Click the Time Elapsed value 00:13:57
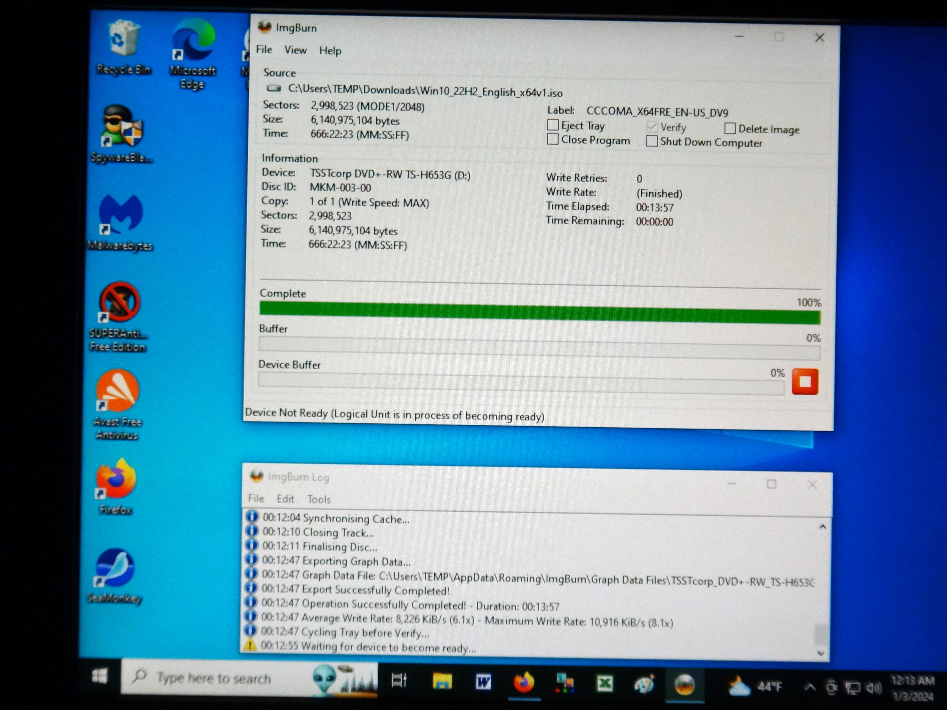The height and width of the screenshot is (710, 947). (655, 207)
